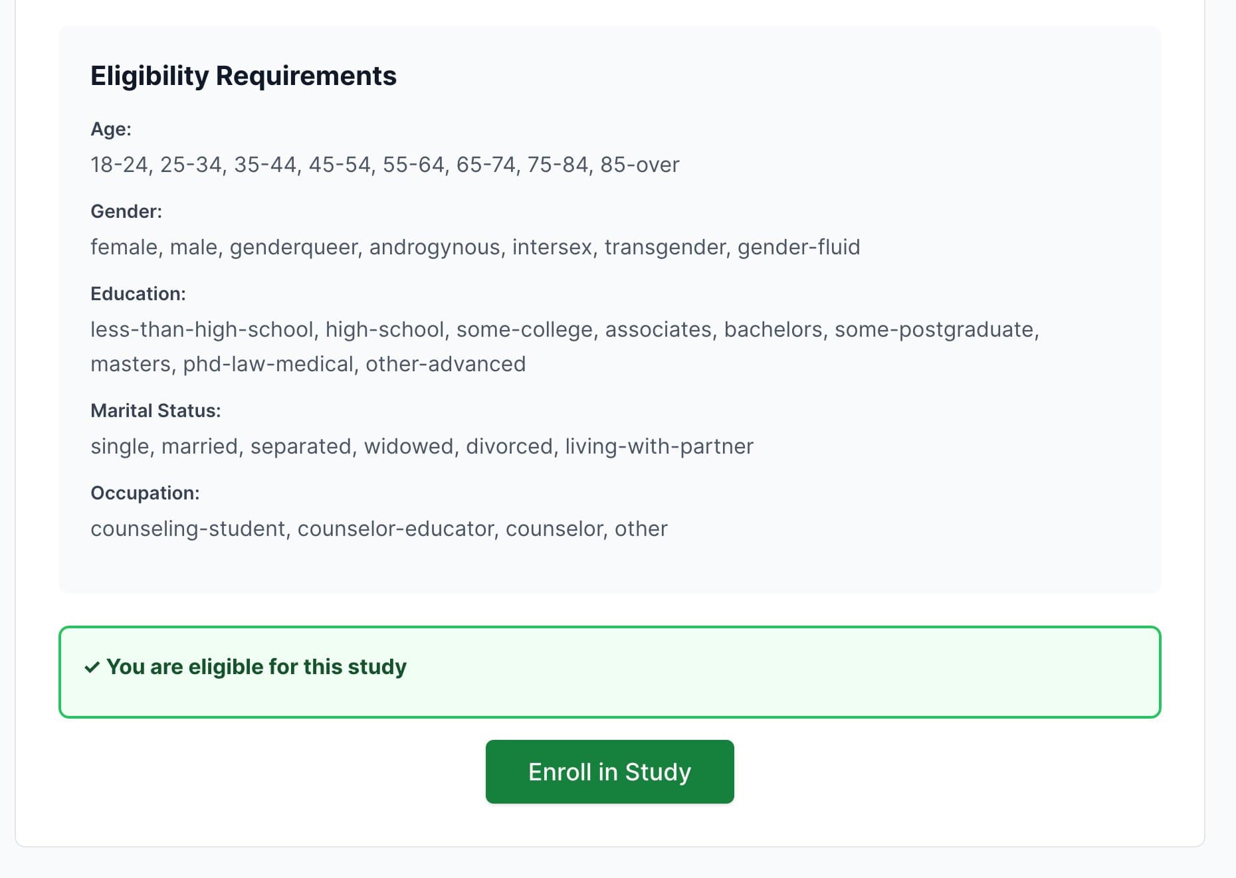
Task: Click the Age label
Action: point(110,129)
